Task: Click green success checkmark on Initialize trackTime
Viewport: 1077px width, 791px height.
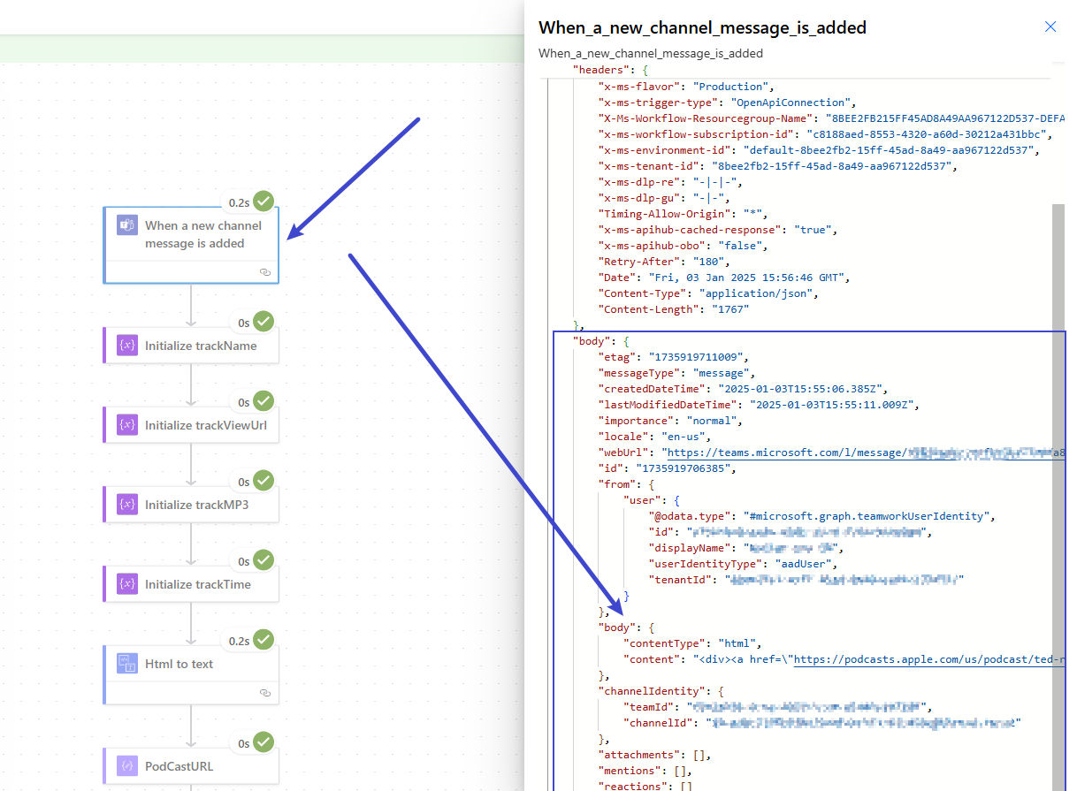Action: coord(264,561)
